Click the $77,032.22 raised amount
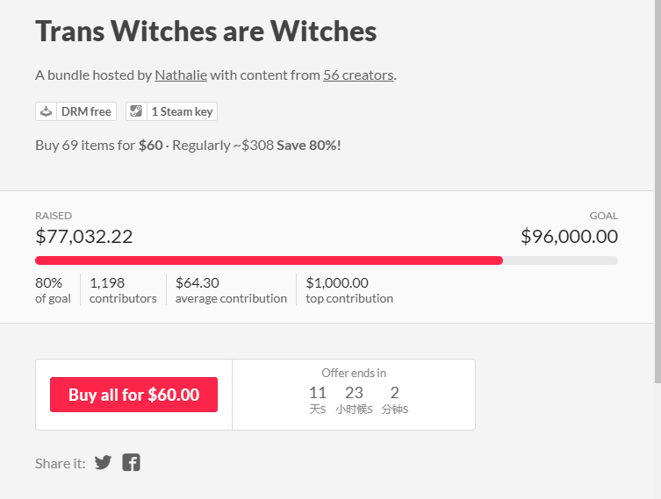Image resolution: width=661 pixels, height=499 pixels. (84, 236)
